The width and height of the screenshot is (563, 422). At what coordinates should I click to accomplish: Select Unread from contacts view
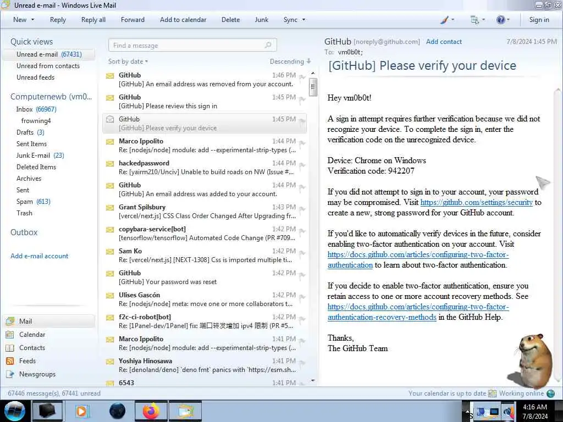tap(48, 66)
